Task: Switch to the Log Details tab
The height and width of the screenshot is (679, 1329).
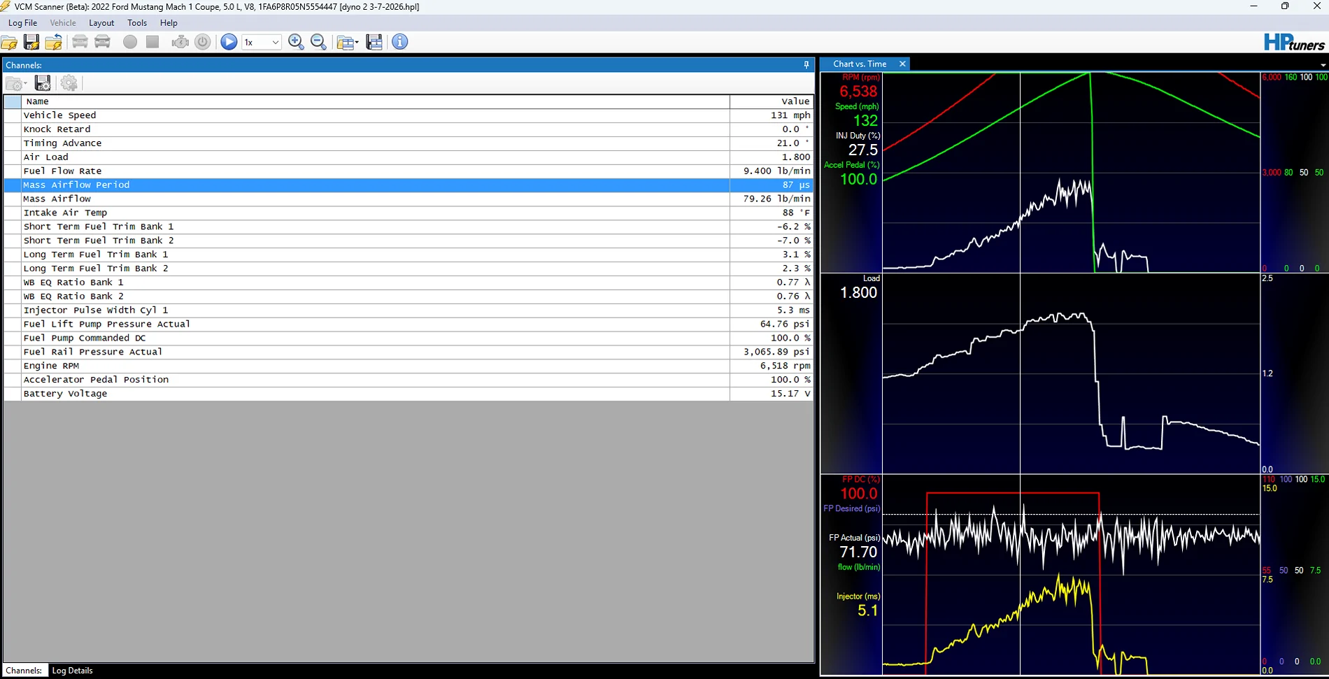Action: click(72, 671)
